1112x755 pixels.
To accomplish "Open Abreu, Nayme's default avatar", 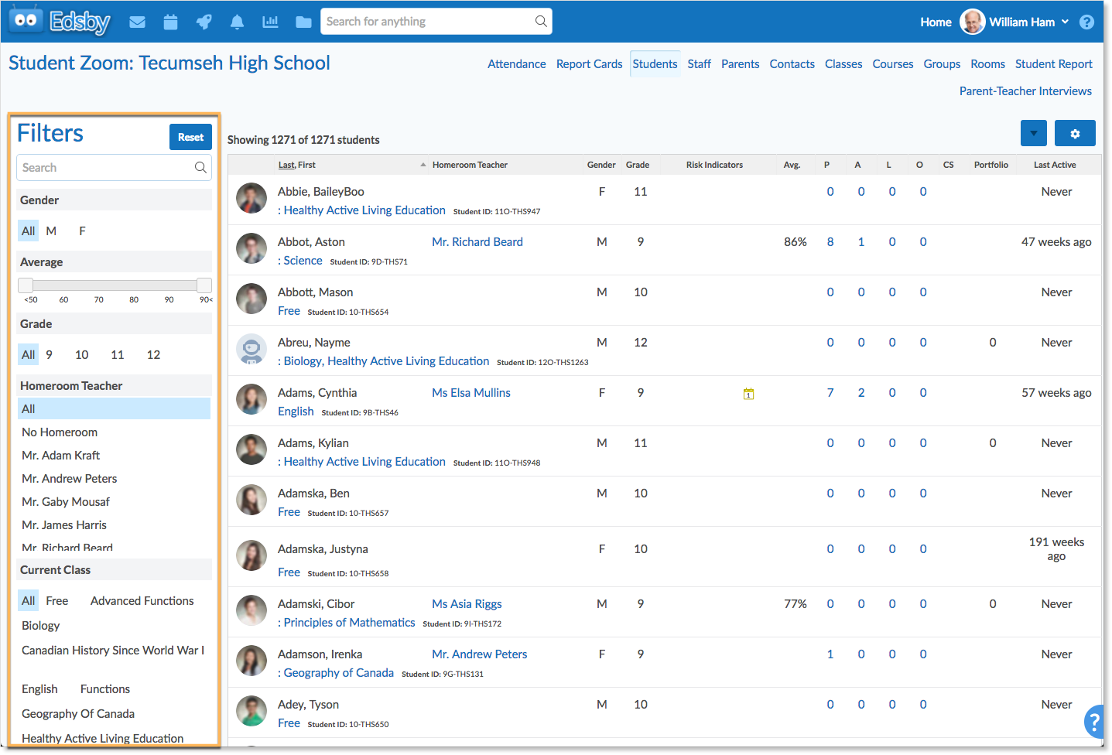I will coord(251,349).
